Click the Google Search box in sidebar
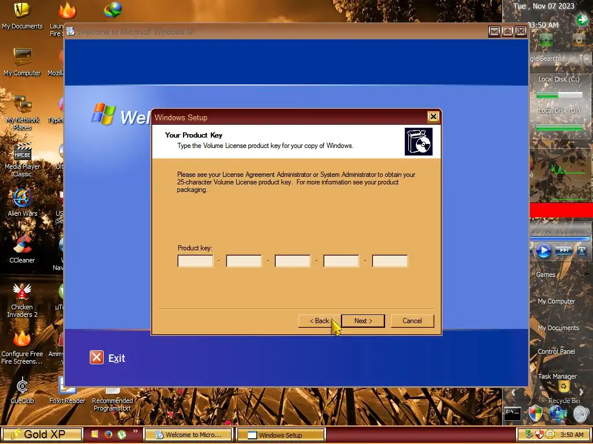593x444 pixels. tap(553, 58)
